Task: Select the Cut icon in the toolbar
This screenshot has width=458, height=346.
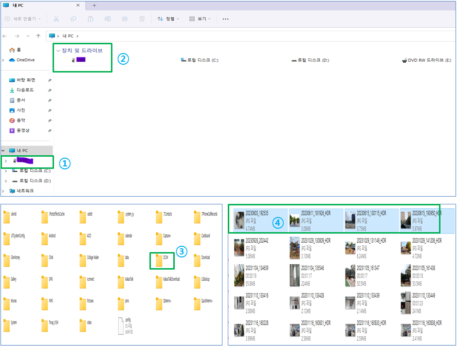Action: (x=56, y=18)
